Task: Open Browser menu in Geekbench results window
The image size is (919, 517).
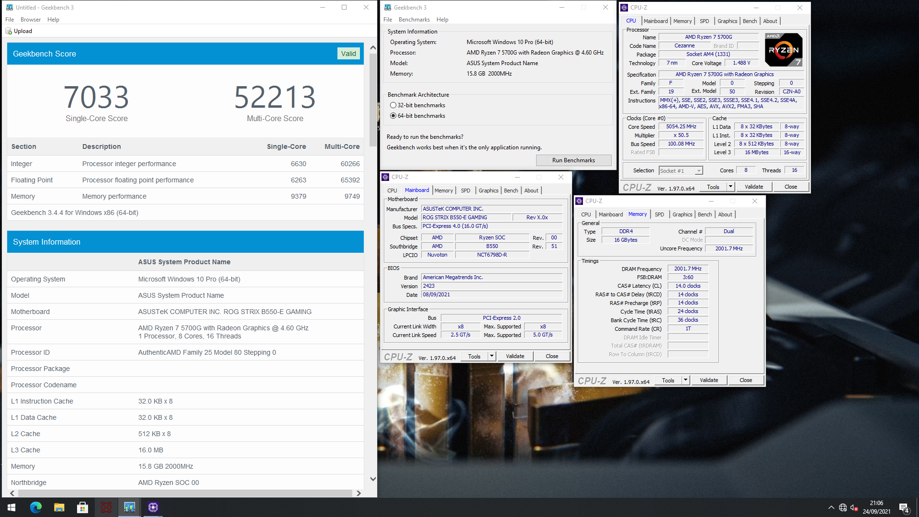Action: 31,20
